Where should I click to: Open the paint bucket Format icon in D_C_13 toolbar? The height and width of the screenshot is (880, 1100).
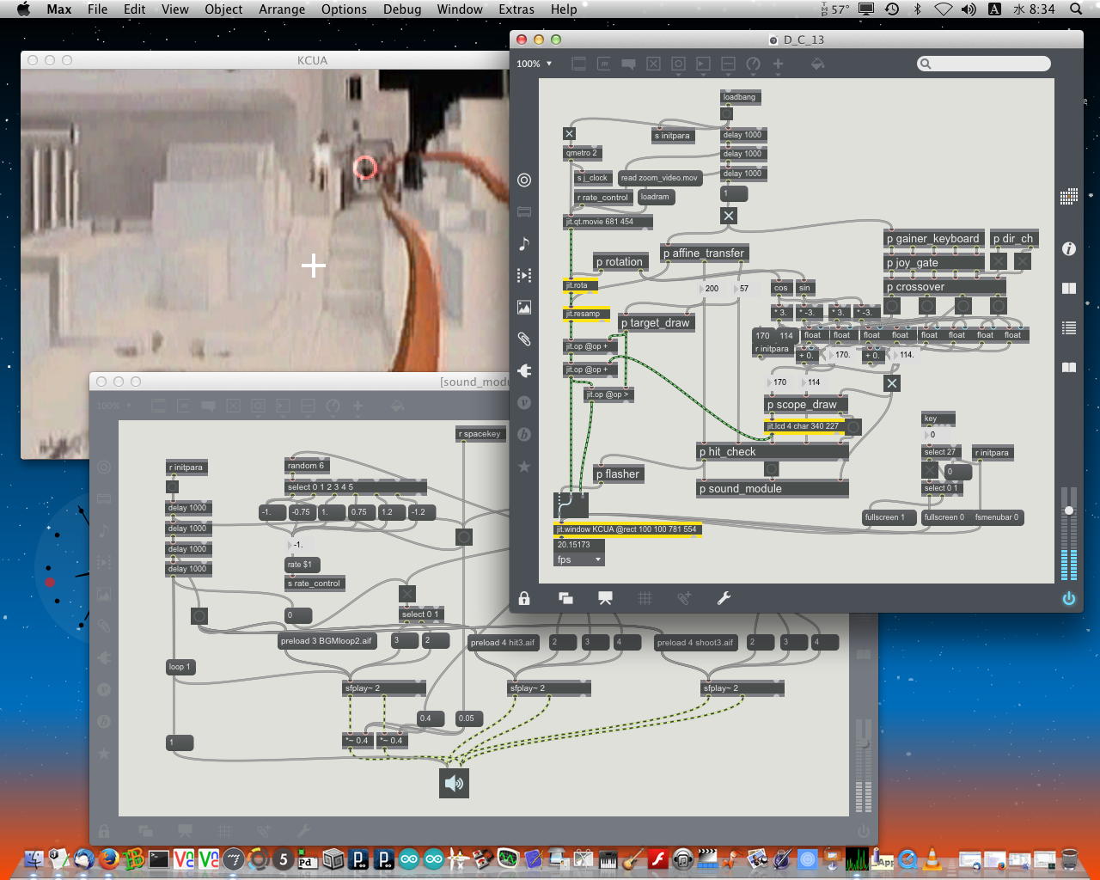click(817, 64)
